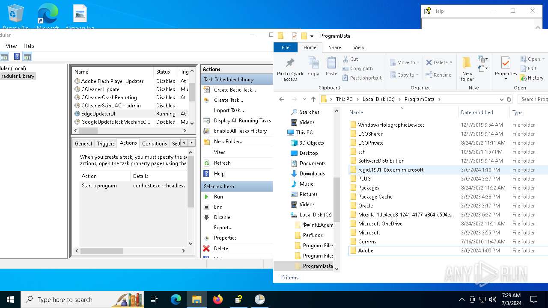Open the Copy to dropdown

pyautogui.click(x=405, y=75)
